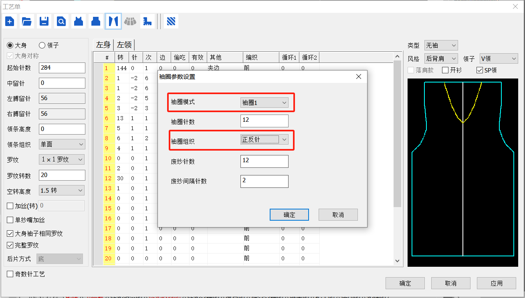The image size is (525, 298).
Task: Click the 偷吃 column header
Action: pos(180,58)
